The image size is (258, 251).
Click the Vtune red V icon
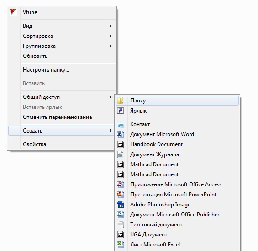point(12,12)
